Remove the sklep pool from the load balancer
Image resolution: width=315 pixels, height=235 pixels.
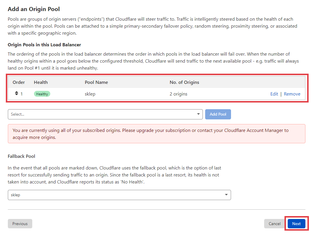pos(292,94)
